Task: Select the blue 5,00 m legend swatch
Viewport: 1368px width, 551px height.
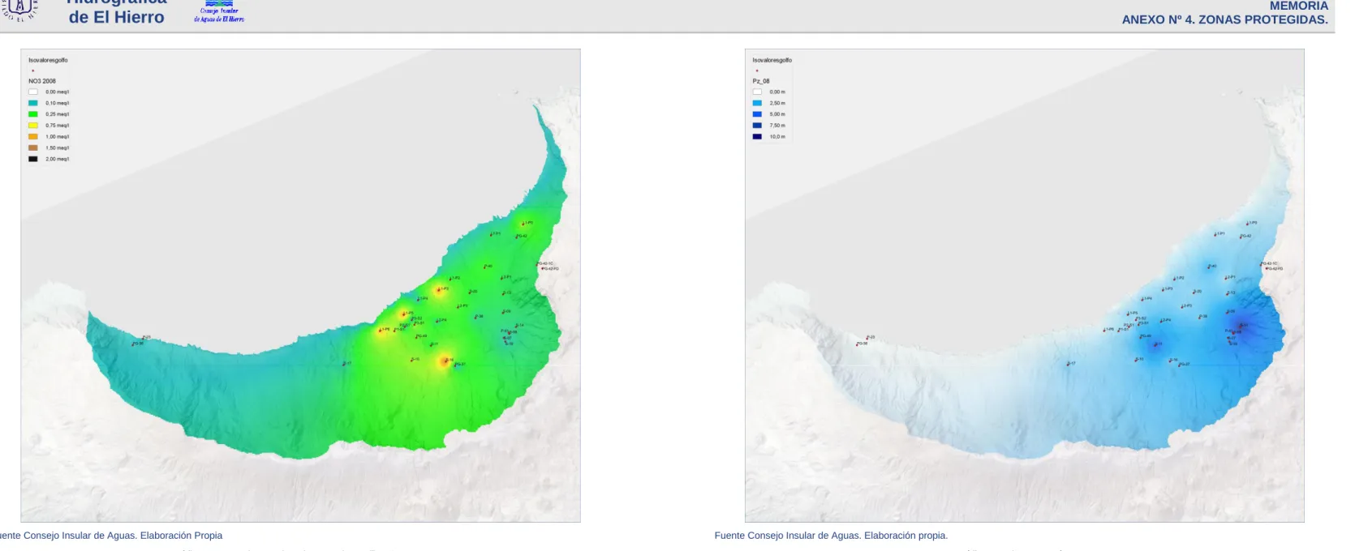Action: pyautogui.click(x=757, y=114)
